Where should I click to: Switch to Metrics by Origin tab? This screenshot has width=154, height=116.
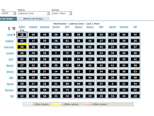coord(33,19)
